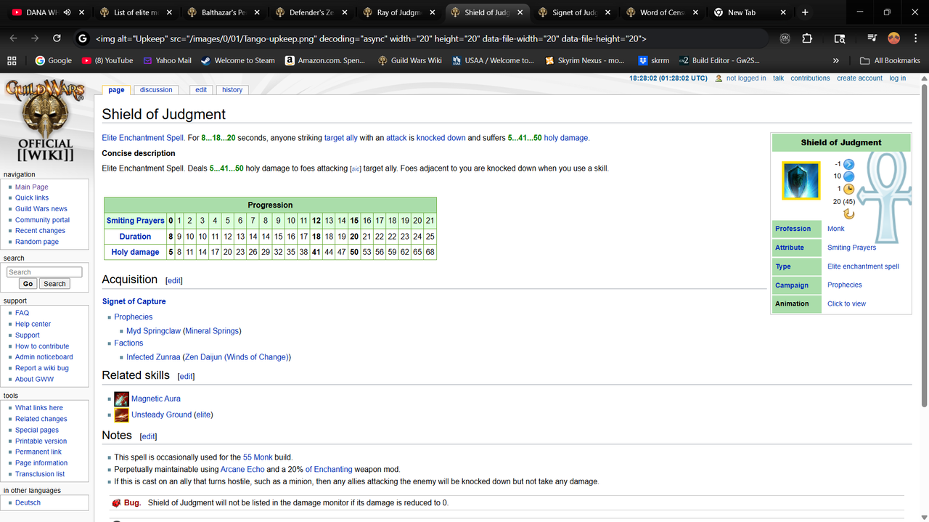The image size is (929, 522).
Task: Open the Amazon.com bookmark
Action: click(325, 60)
